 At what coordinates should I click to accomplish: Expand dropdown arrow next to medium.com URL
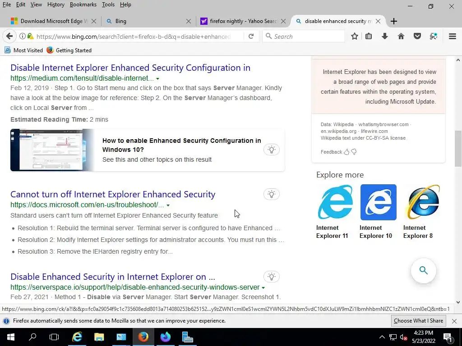157,79
